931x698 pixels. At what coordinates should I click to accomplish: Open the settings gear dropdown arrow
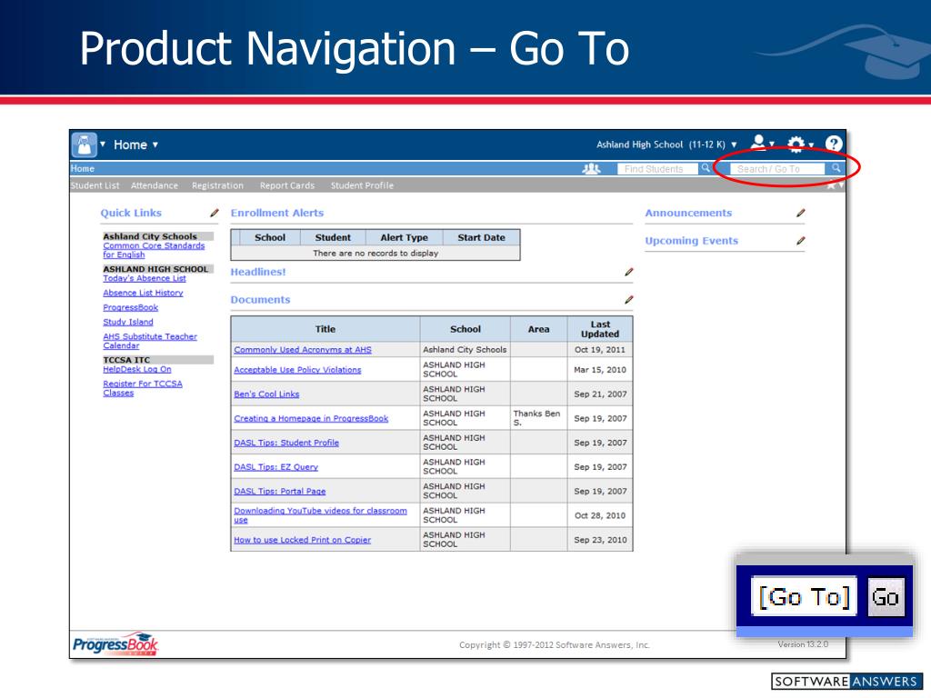810,145
